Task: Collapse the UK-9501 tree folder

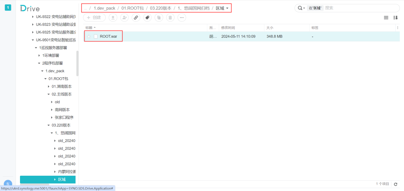Action: coord(33,40)
